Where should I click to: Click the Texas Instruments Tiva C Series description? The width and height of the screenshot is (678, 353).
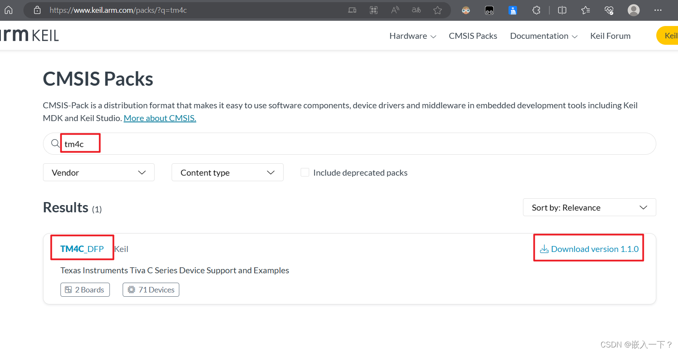175,270
